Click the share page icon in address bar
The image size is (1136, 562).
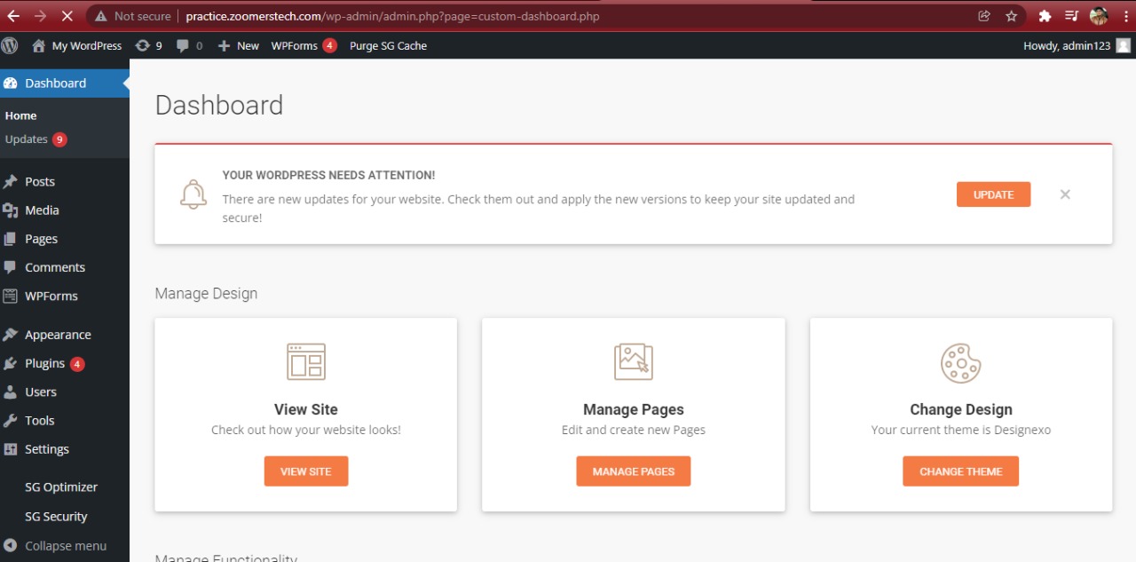(x=983, y=16)
